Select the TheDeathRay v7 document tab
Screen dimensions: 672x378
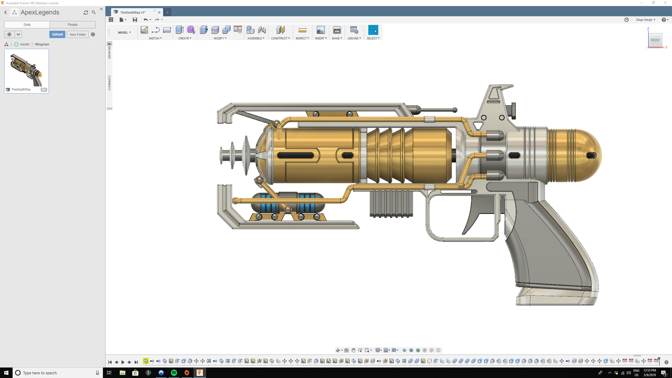pos(133,12)
